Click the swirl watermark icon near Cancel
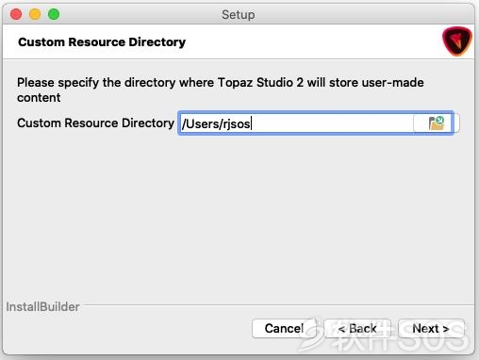The image size is (479, 360). tap(309, 335)
